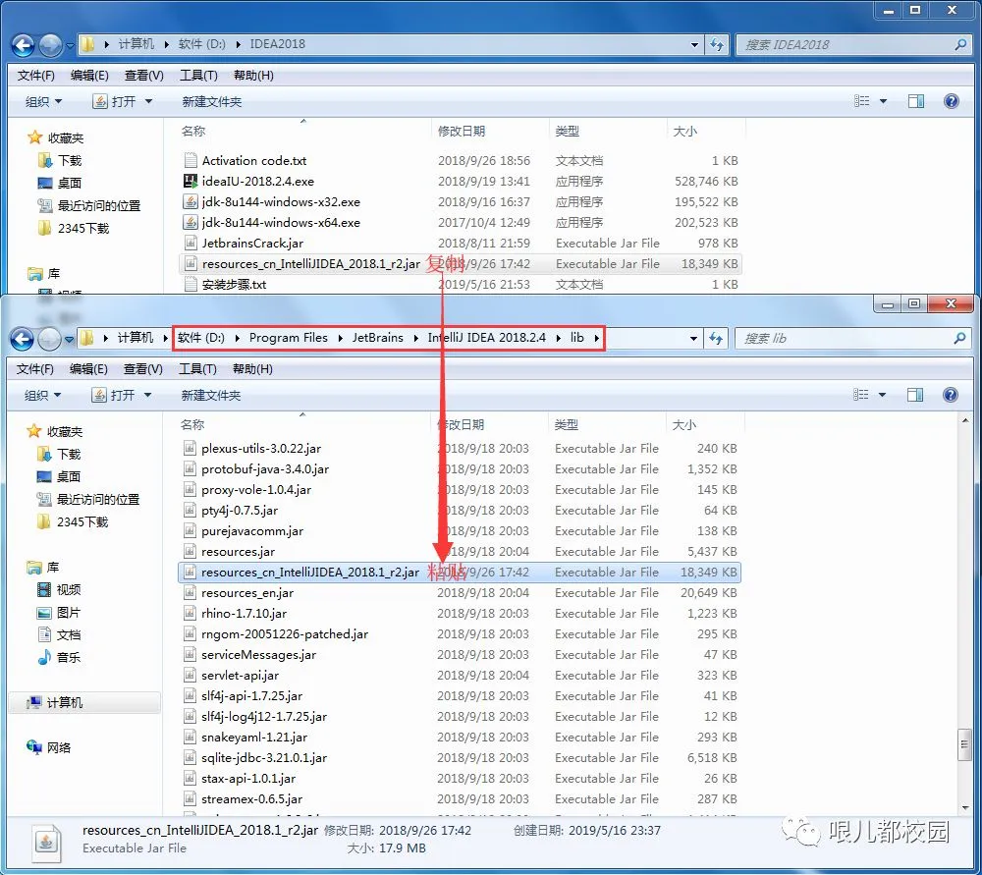Open recent pages arrow in lib window
Viewport: 982px width, 875px height.
click(70, 340)
